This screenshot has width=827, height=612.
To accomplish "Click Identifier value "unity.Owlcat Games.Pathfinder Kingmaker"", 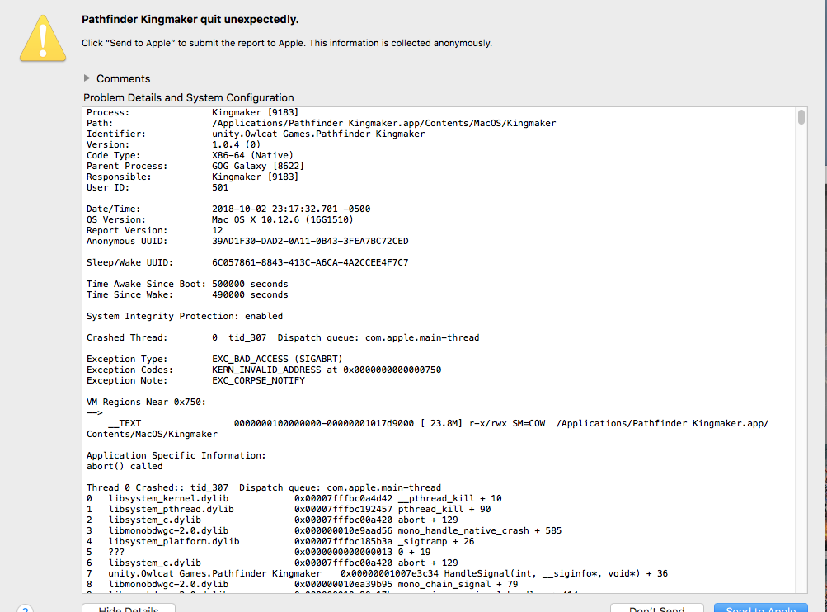I will [x=318, y=134].
